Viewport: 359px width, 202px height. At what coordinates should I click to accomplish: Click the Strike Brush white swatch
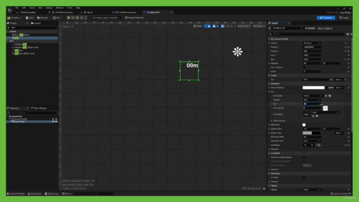click(304, 125)
